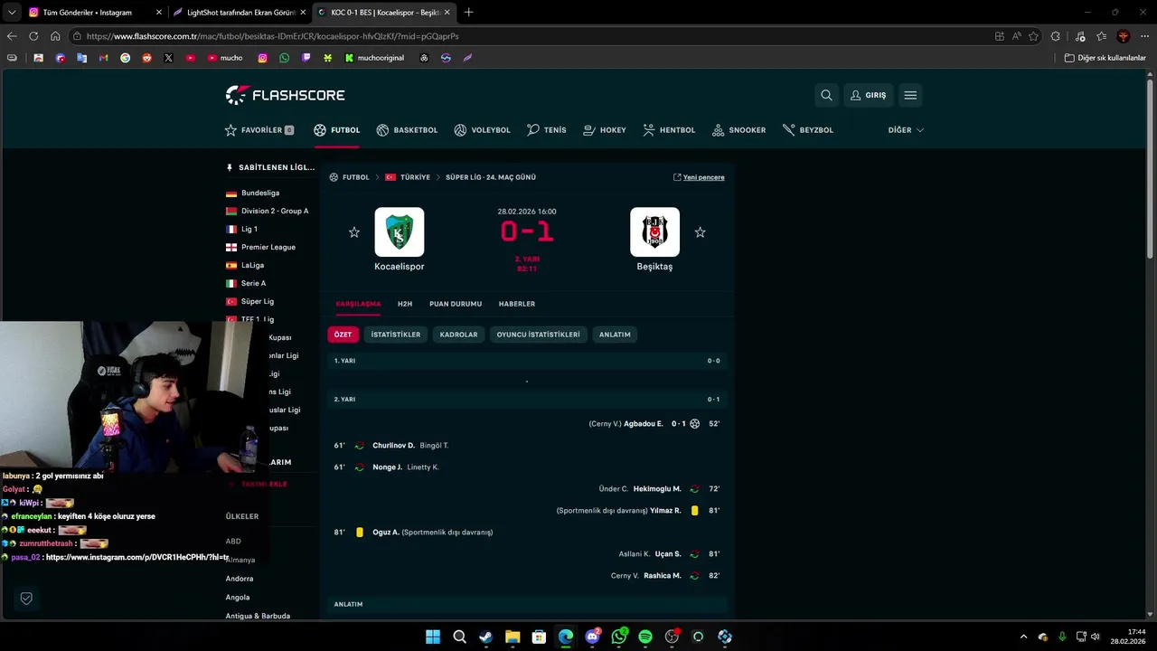The image size is (1157, 651).
Task: Click the Flashscore logo
Action: click(285, 95)
